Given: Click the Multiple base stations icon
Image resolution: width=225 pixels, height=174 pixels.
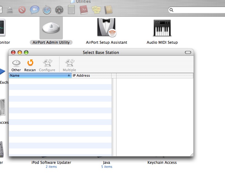Looking at the screenshot, I should coord(70,63).
